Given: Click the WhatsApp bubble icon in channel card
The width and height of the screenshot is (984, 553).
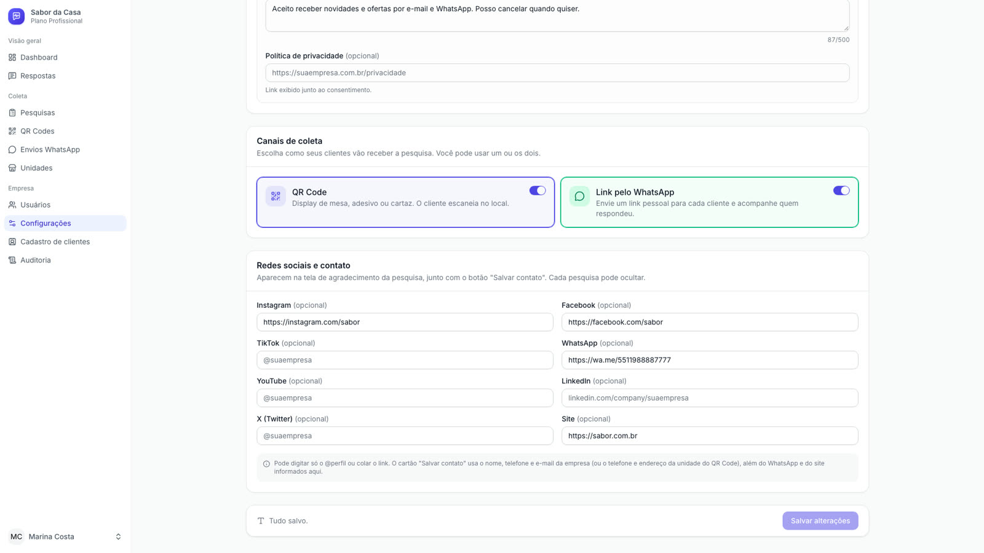Looking at the screenshot, I should point(579,197).
